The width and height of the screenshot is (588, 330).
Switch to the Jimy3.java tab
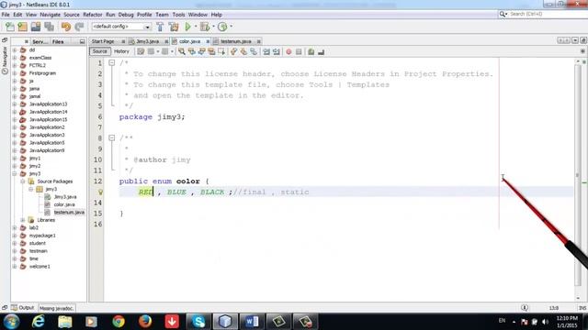coord(147,41)
